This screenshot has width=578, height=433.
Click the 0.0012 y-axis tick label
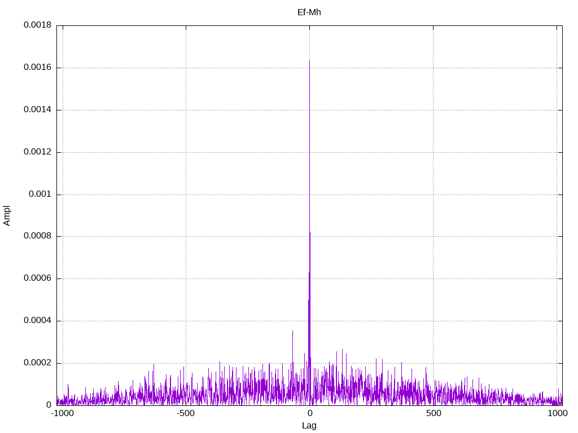click(x=38, y=152)
